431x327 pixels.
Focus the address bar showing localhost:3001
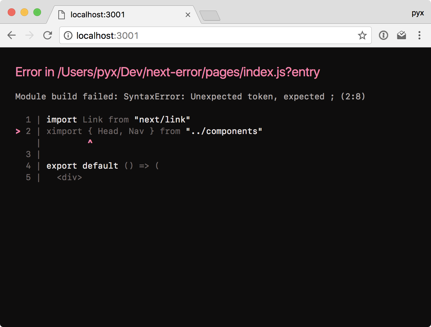pyautogui.click(x=216, y=35)
